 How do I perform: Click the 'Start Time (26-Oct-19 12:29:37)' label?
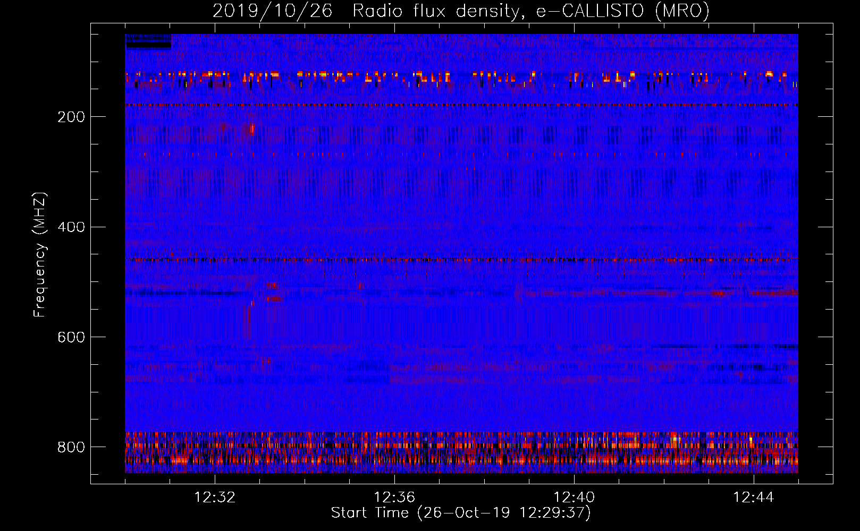(461, 513)
